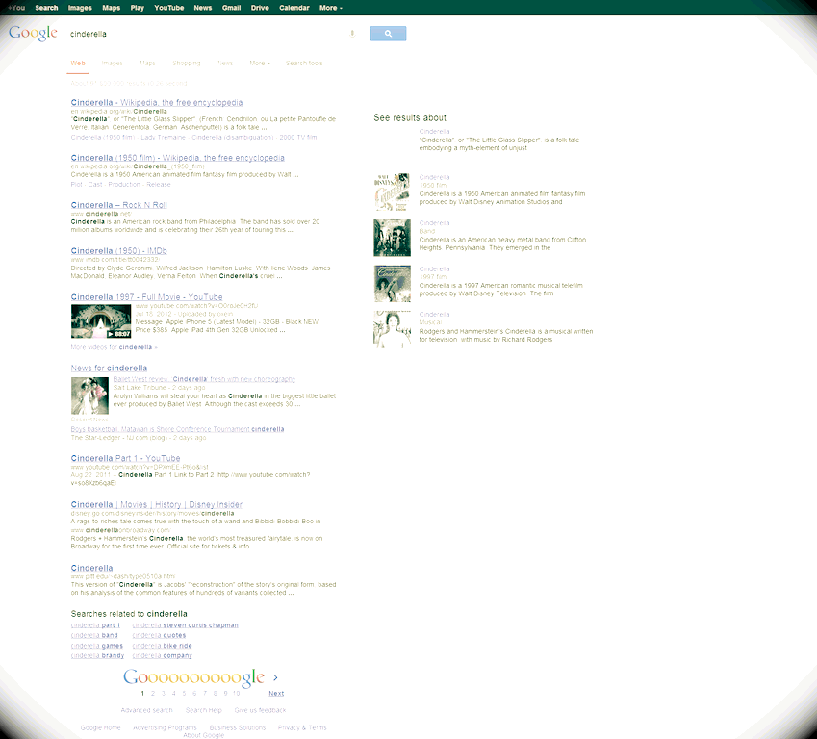Open Cinderella Wikipedia free encyclopedia result

tap(157, 103)
